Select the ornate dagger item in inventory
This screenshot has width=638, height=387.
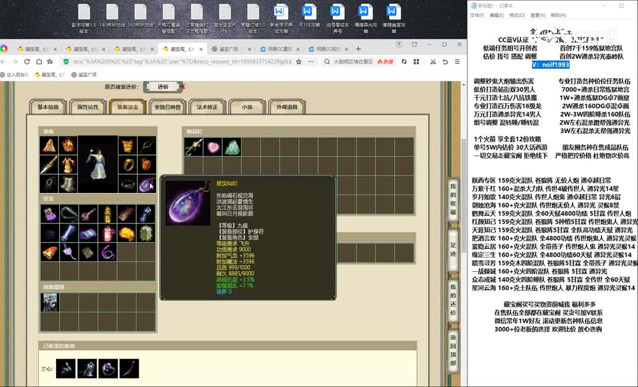(194, 147)
